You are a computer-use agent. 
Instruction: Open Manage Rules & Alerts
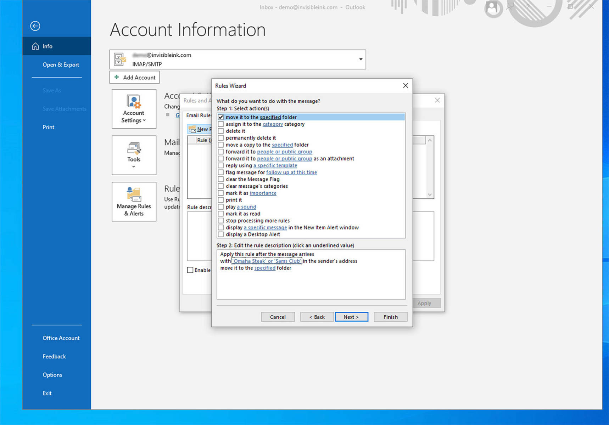pyautogui.click(x=134, y=202)
